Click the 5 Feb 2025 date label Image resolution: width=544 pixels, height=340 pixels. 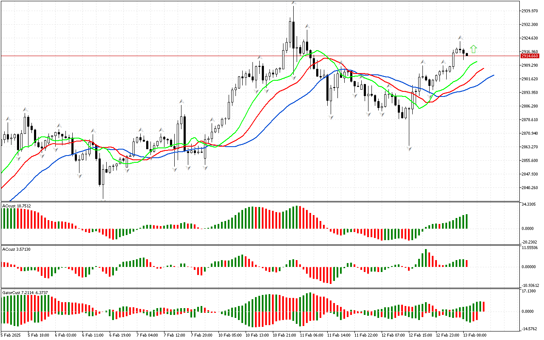pos(11,335)
